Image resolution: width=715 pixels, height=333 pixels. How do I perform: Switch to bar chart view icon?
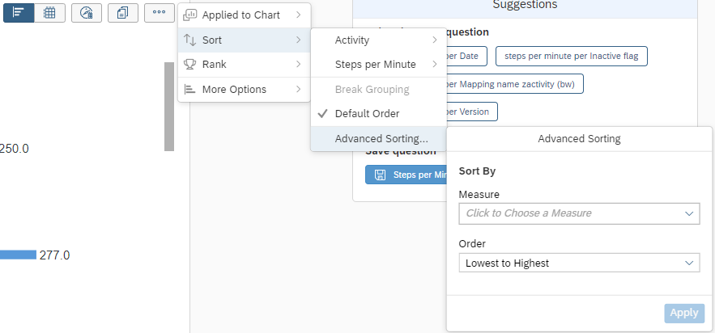tap(19, 13)
